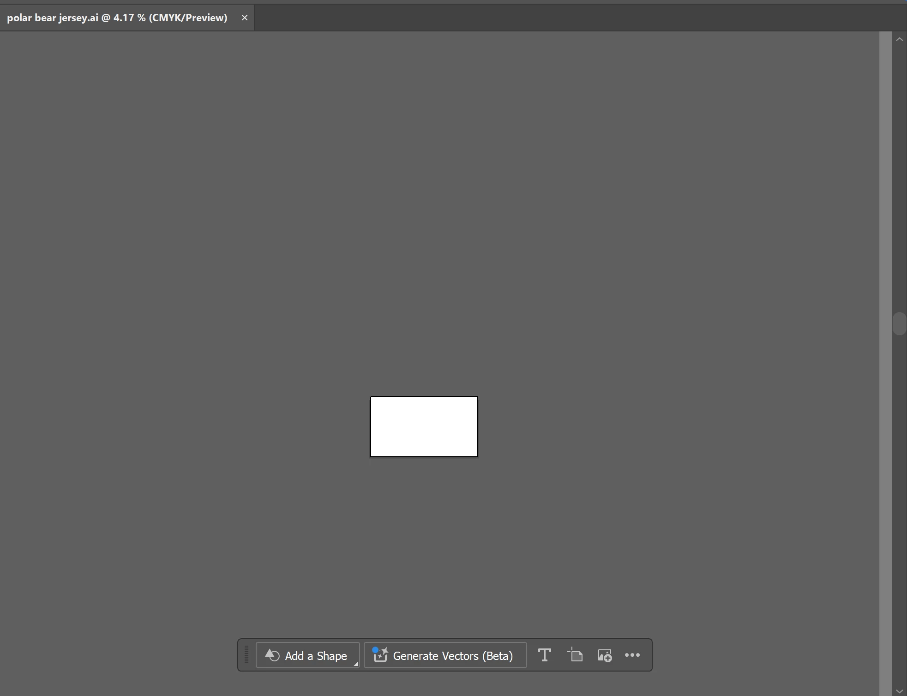The height and width of the screenshot is (696, 907).
Task: Close the polar bear jersey.ai tab
Action: point(245,18)
